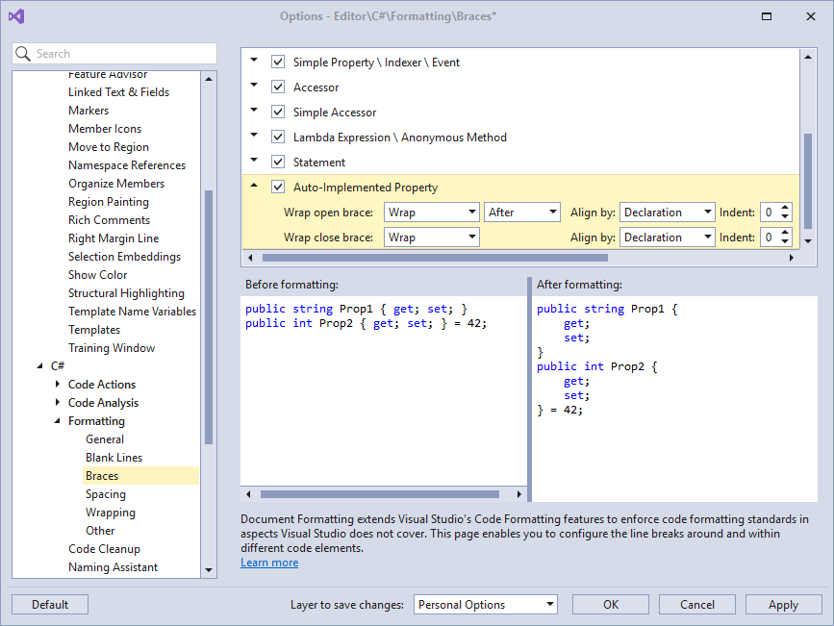Viewport: 834px width, 626px height.
Task: Apply the formatting changes
Action: coord(783,604)
